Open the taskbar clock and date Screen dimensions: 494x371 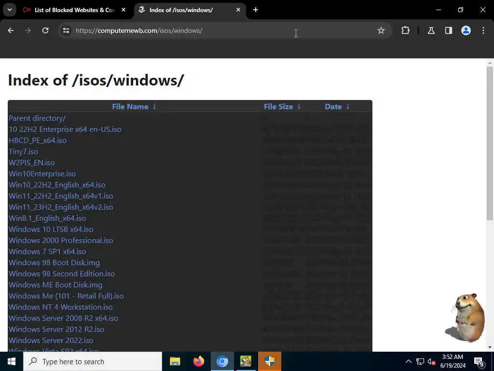[x=453, y=361]
